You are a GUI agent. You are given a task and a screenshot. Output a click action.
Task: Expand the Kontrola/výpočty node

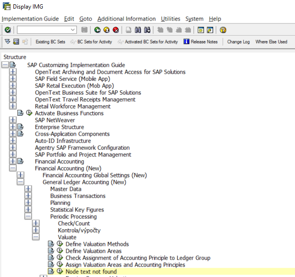point(36,230)
